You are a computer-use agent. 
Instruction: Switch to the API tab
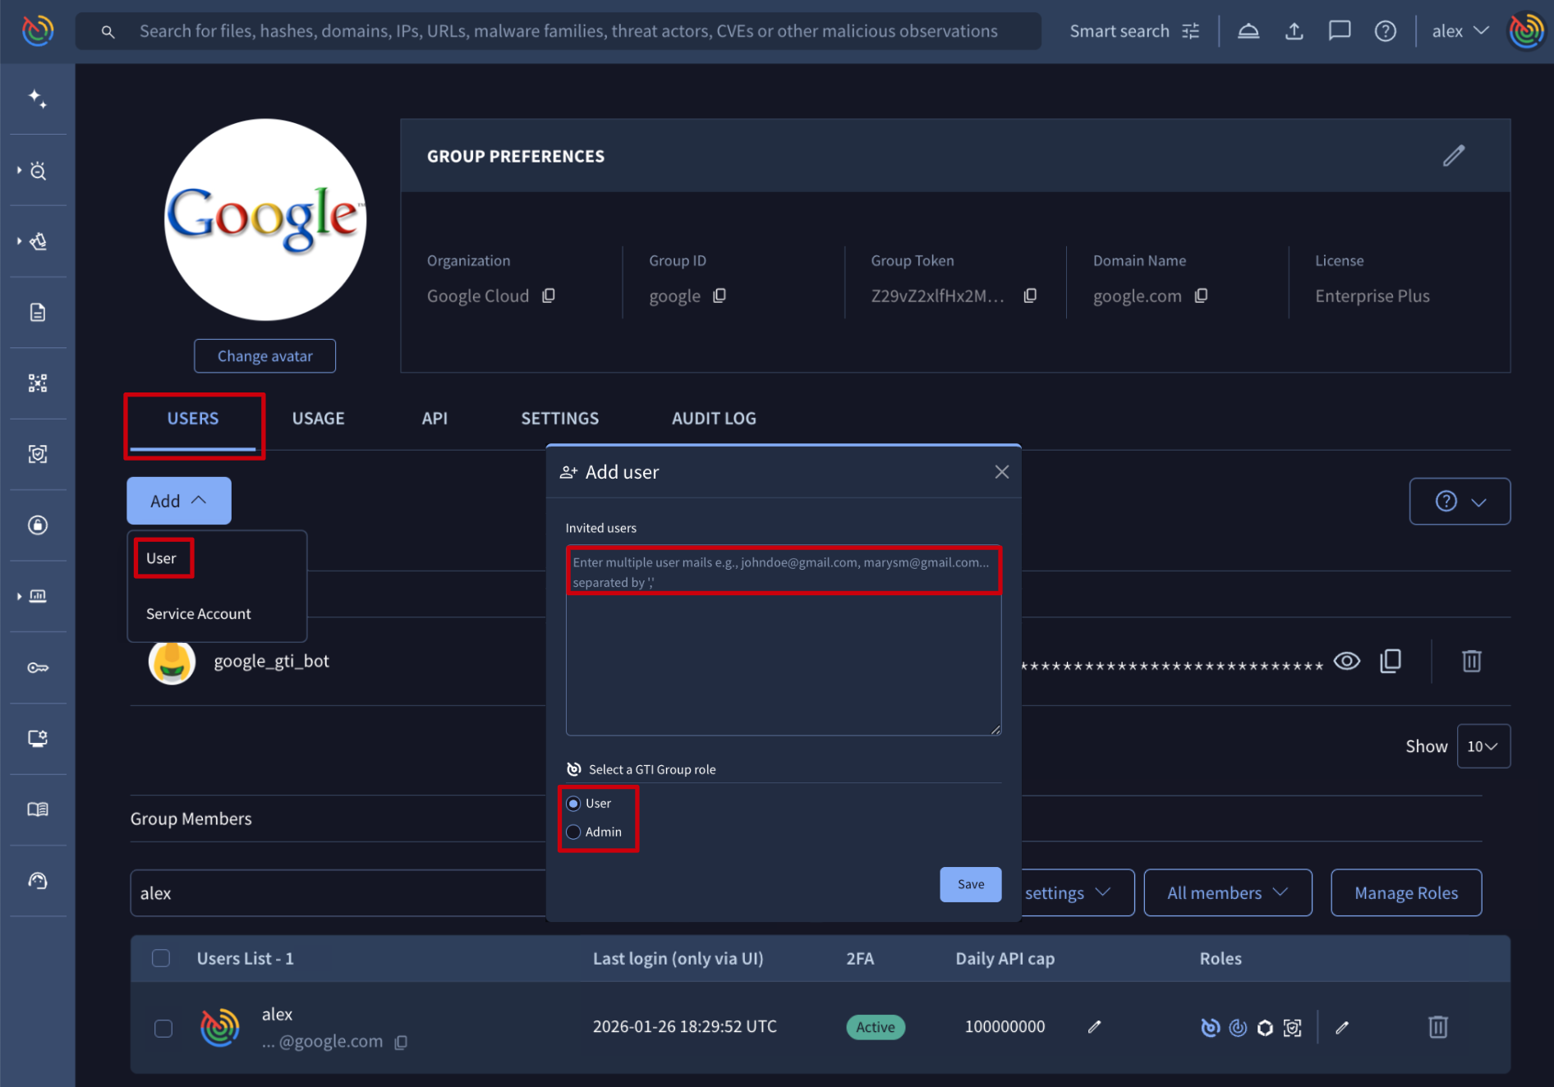coord(434,419)
